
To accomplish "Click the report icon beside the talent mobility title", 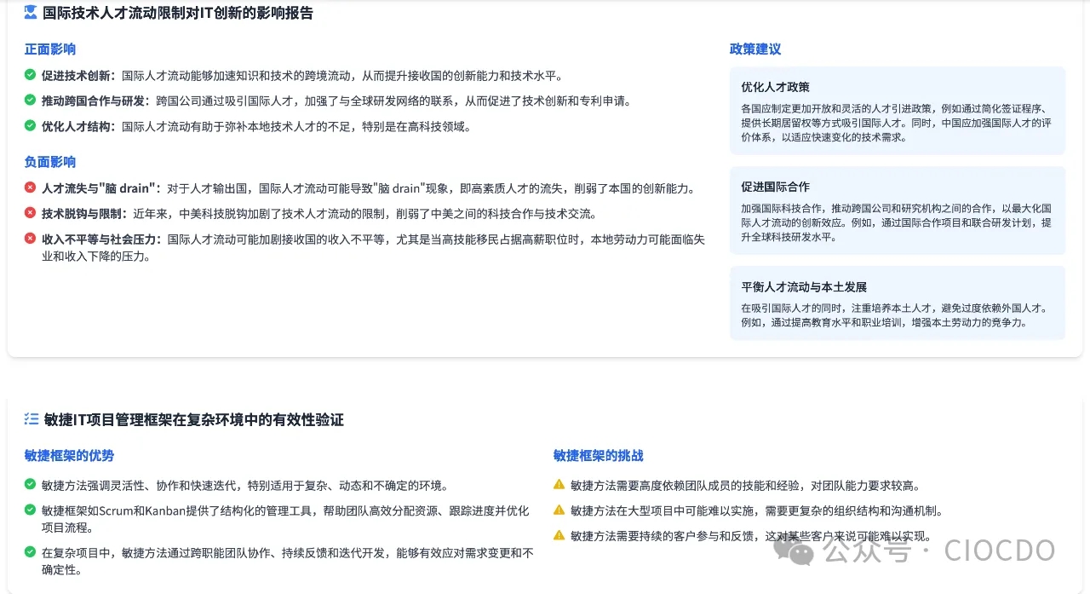I will coord(31,13).
